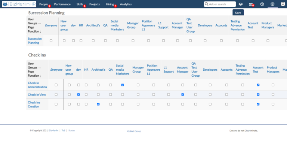Check Succession Planning for Developers
Screen dimensions: 287x141
tap(205, 41)
